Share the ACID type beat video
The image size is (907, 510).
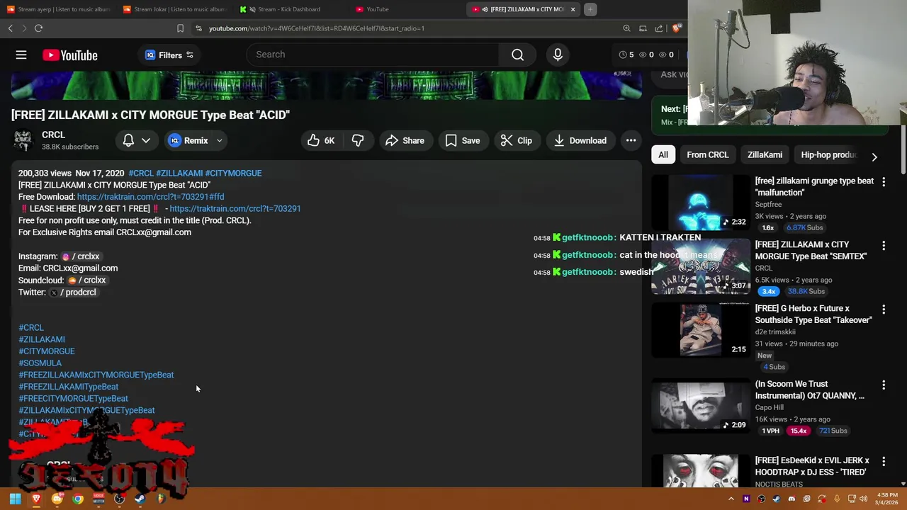(405, 140)
